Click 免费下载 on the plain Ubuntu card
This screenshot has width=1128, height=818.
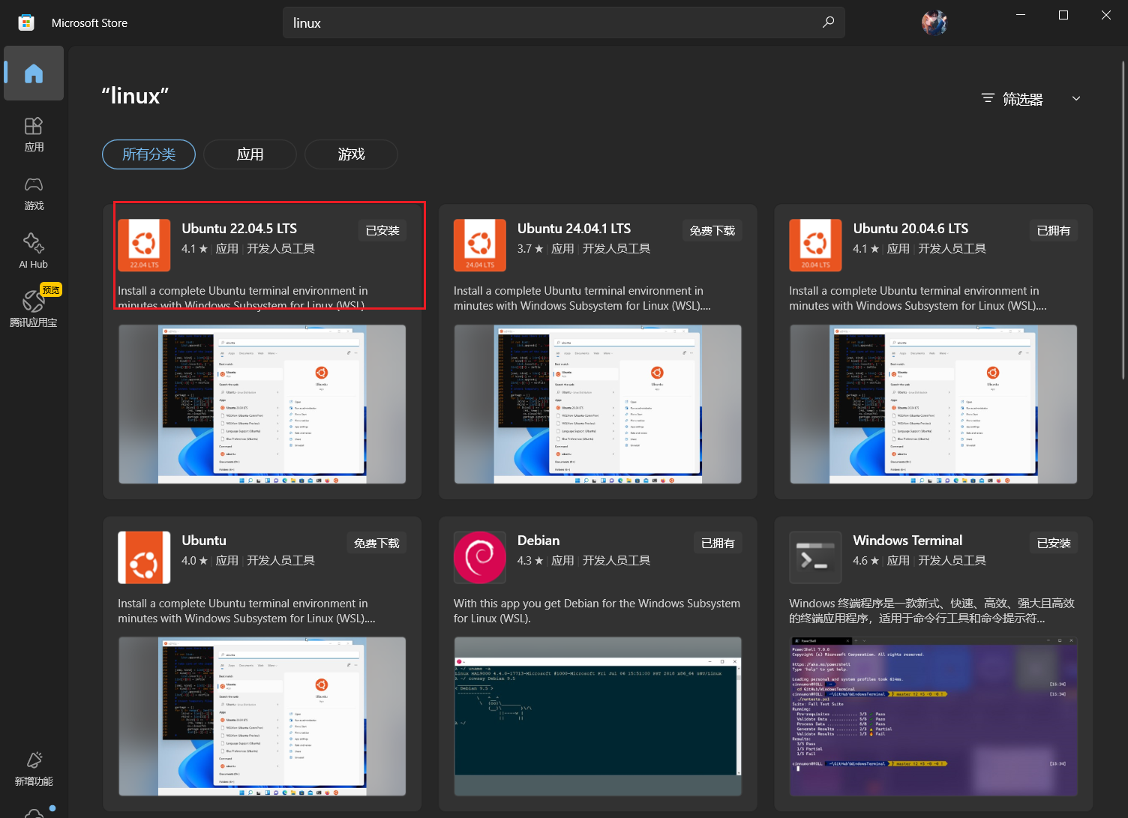(x=376, y=543)
